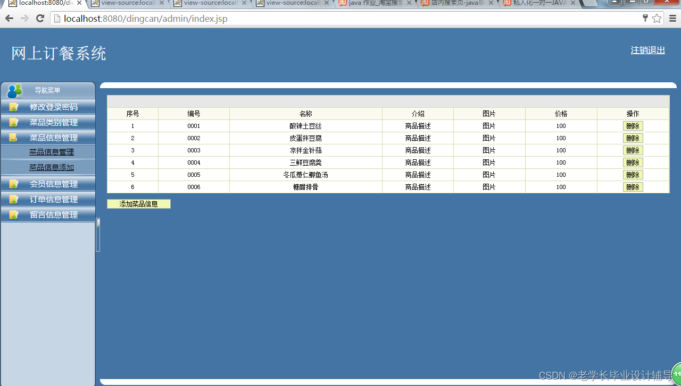Open the 菜品信息管理 submenu link
The width and height of the screenshot is (681, 386).
[x=52, y=152]
